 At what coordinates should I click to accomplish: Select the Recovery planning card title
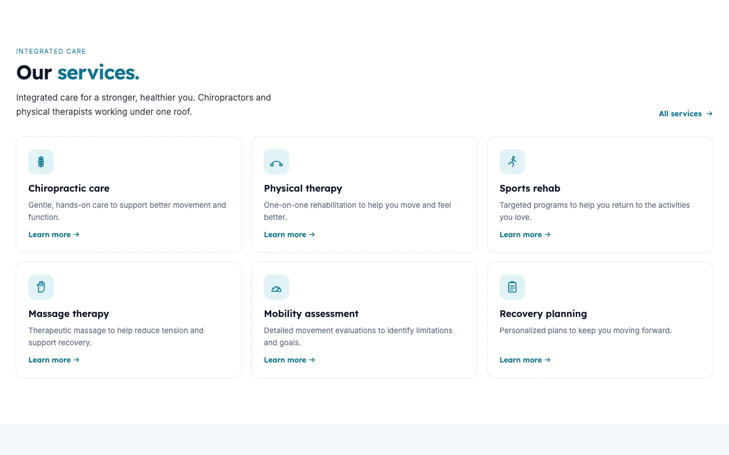(x=543, y=314)
